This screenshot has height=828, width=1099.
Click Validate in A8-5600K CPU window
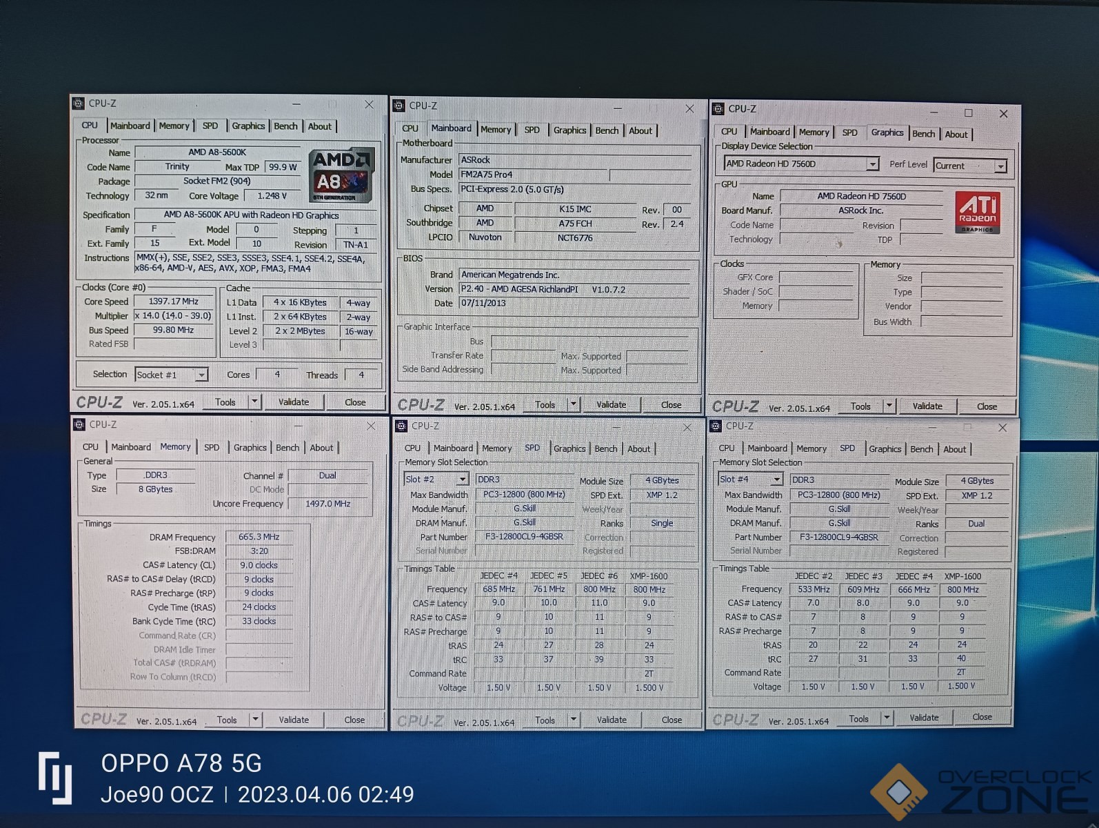[x=294, y=402]
